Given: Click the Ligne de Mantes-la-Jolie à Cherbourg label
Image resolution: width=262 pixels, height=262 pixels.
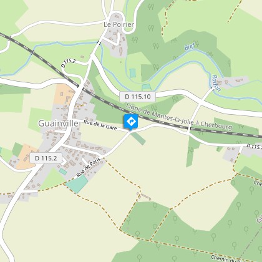Looking at the screenshot, I should pos(179,117).
